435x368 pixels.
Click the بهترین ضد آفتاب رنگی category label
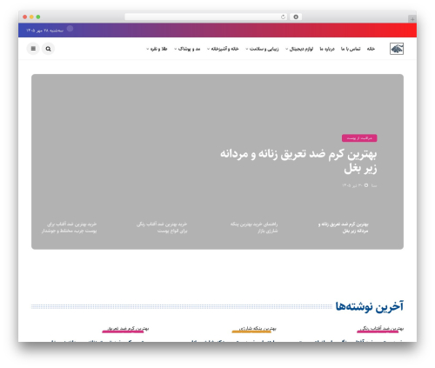click(381, 329)
